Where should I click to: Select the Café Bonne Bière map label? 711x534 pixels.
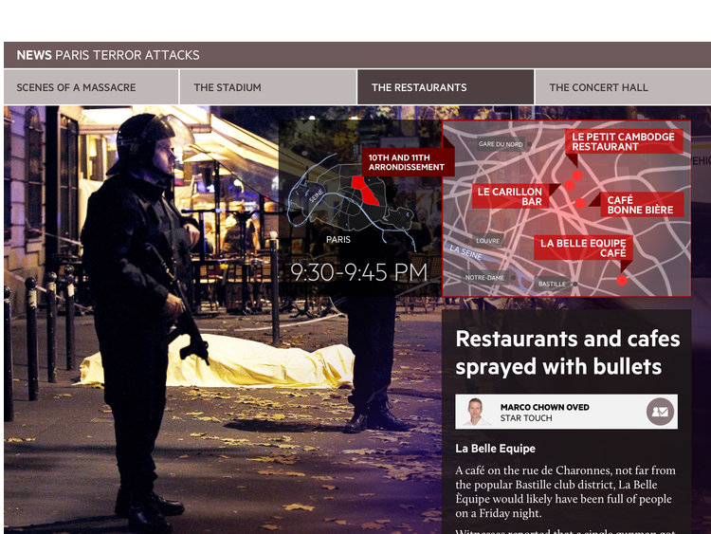pos(641,205)
